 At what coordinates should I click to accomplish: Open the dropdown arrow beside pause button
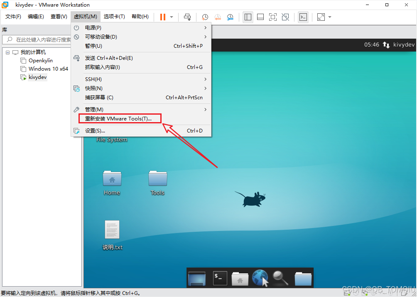point(172,17)
